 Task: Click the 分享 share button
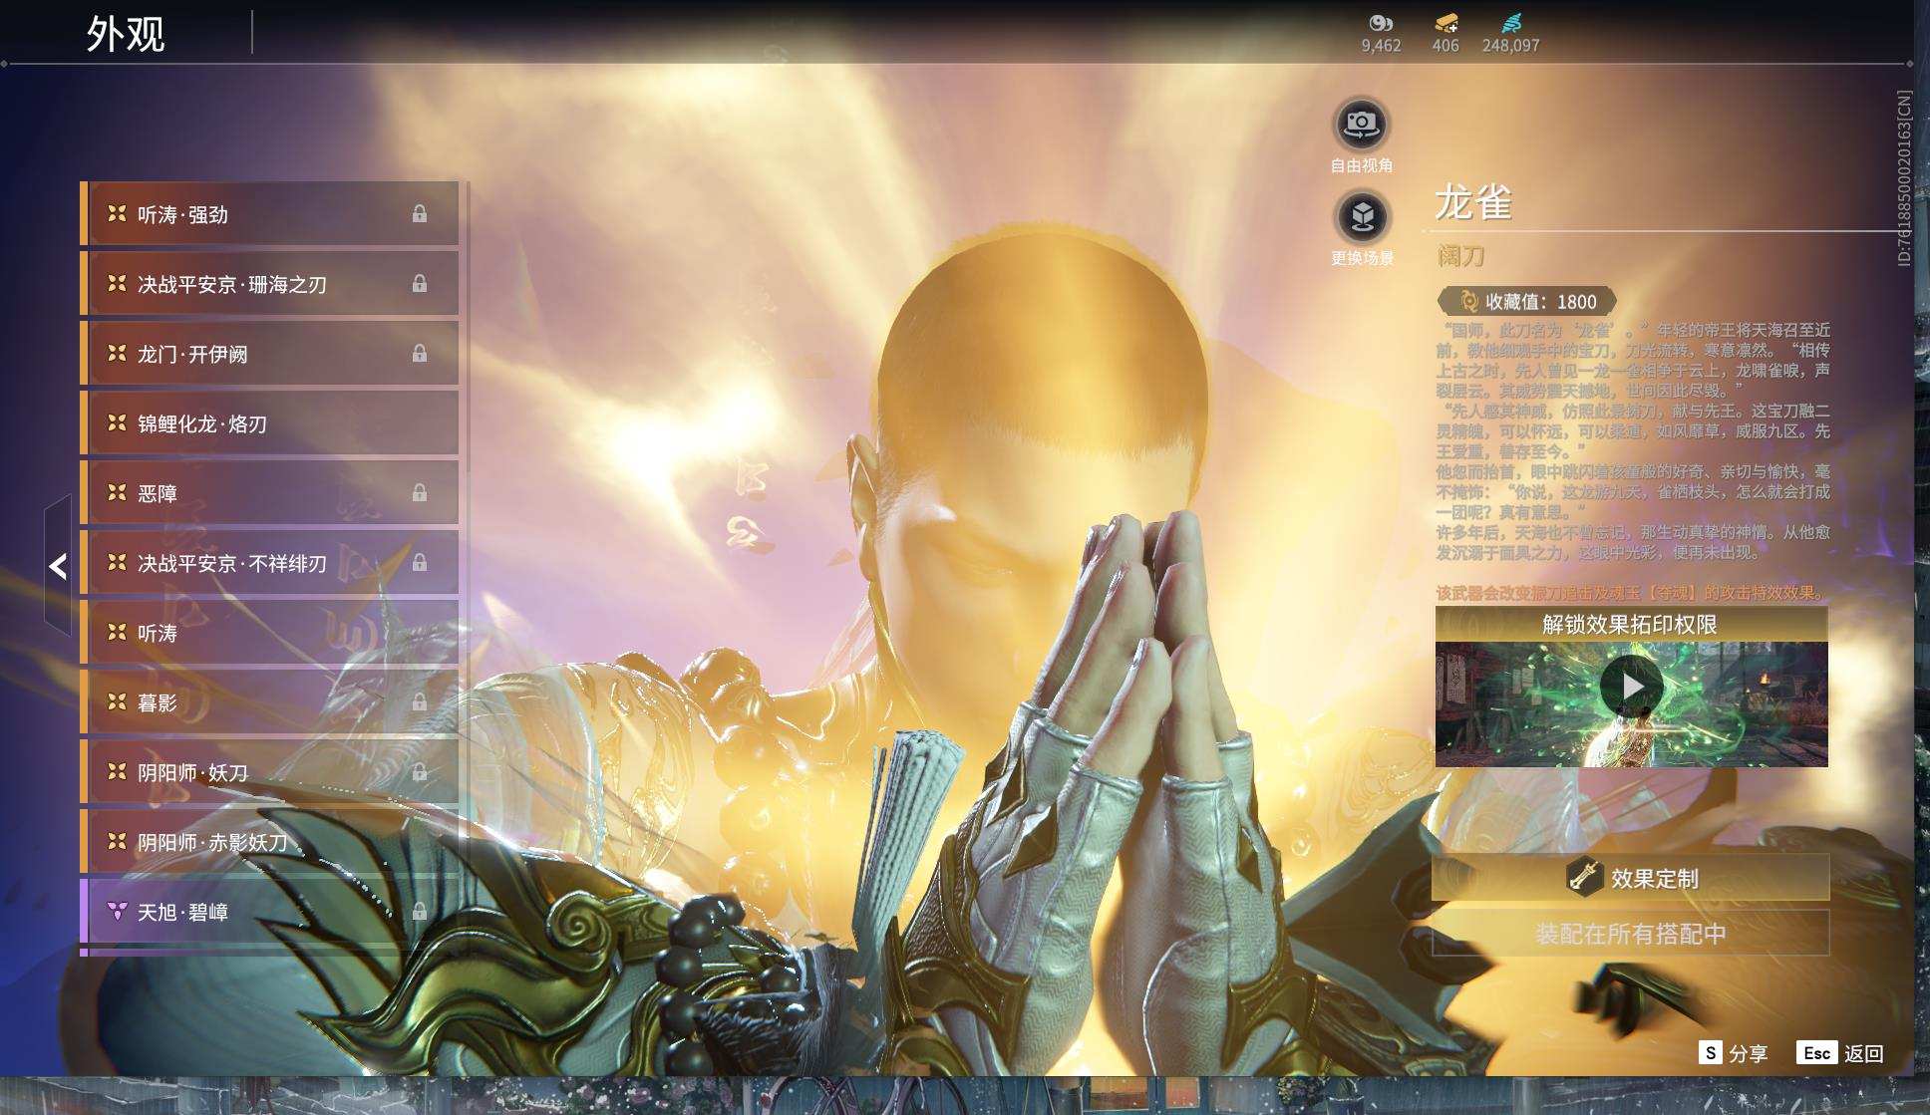tap(1733, 1053)
